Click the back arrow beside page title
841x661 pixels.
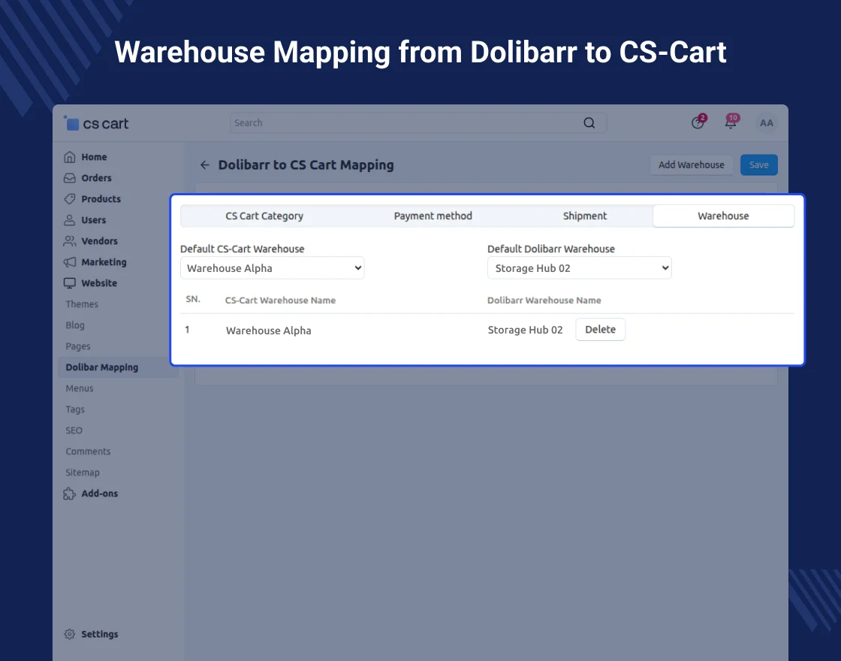tap(204, 165)
